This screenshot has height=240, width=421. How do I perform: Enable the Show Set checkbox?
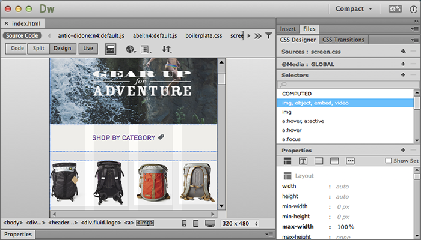point(388,161)
